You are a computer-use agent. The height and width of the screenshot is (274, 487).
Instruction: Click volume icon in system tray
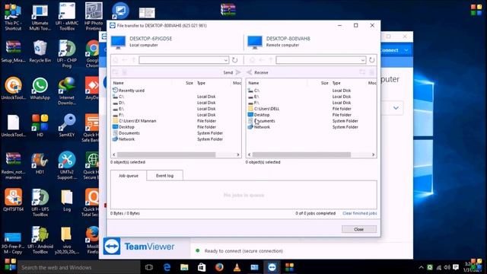pyautogui.click(x=447, y=267)
